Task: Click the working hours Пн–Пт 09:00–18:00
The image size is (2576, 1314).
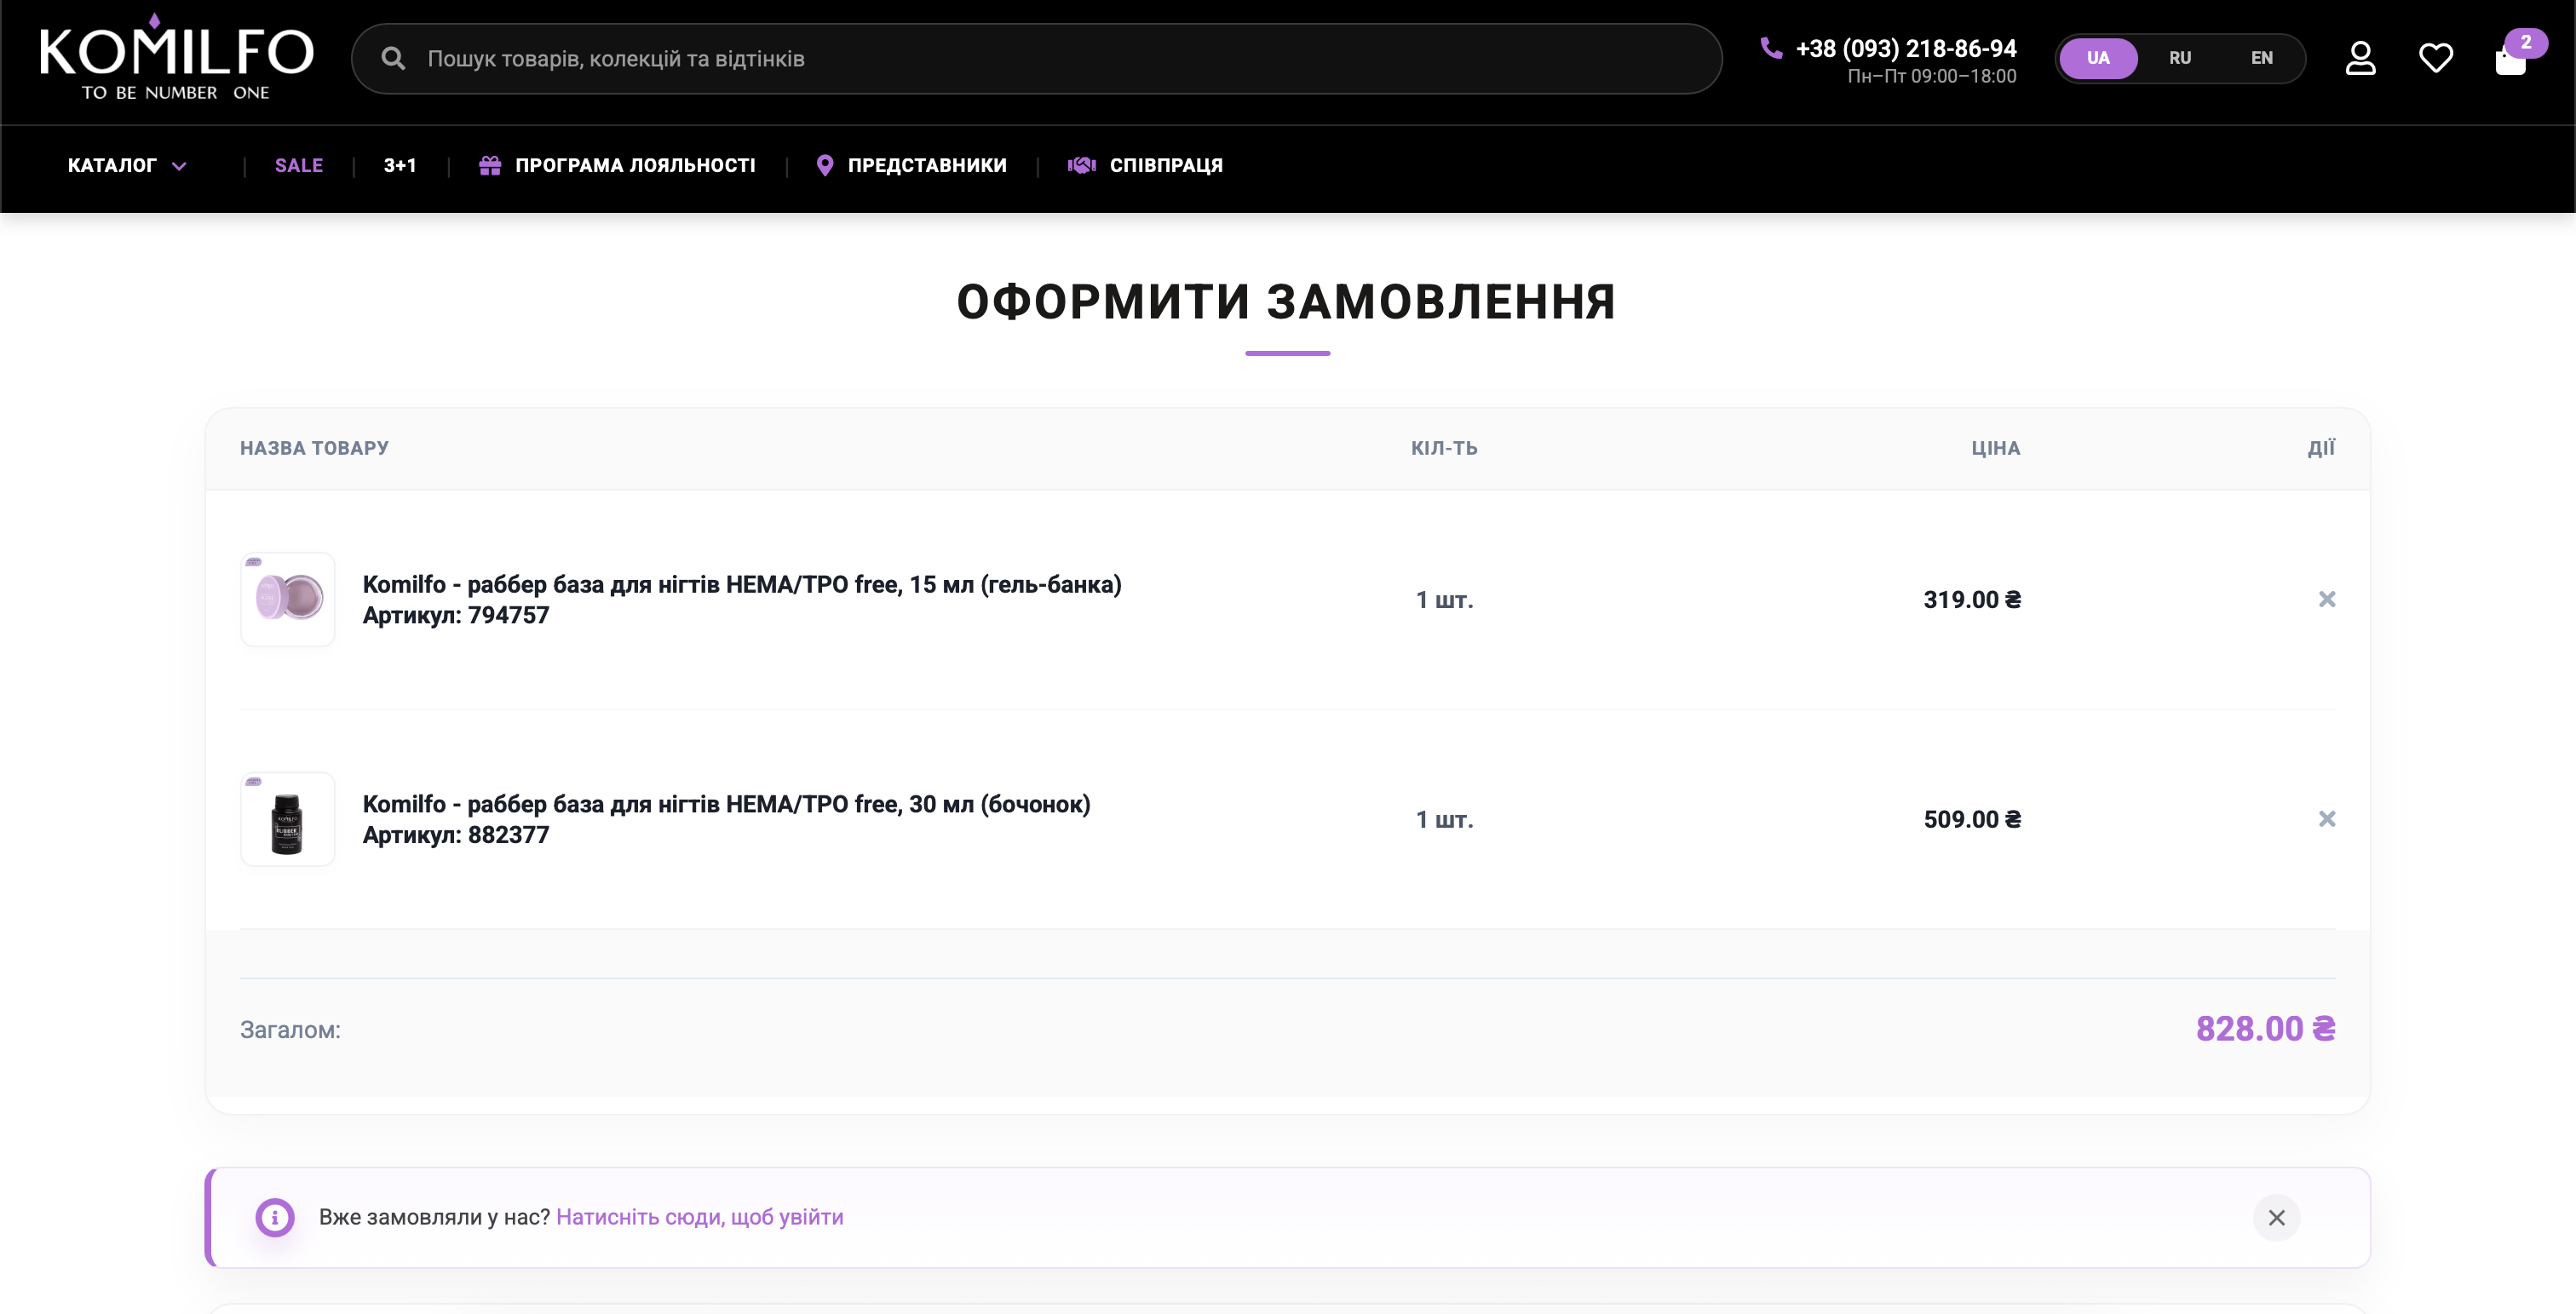Action: 1932,76
